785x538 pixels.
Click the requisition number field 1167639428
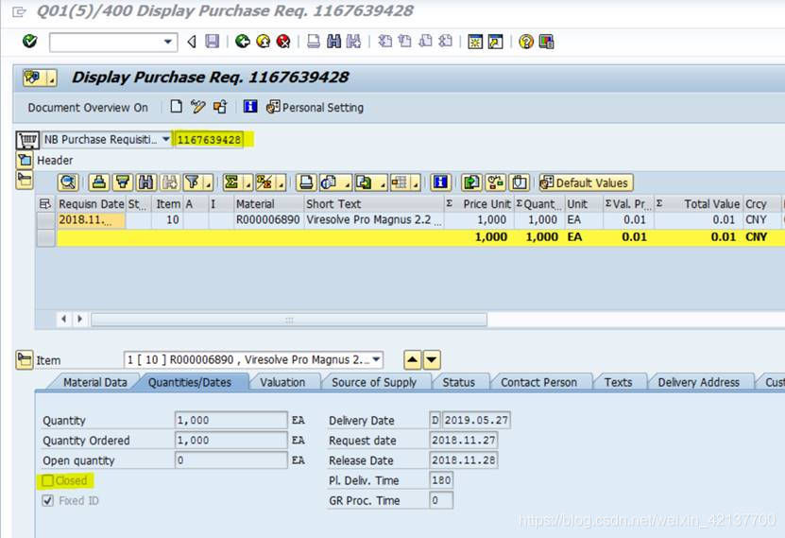[x=209, y=140]
